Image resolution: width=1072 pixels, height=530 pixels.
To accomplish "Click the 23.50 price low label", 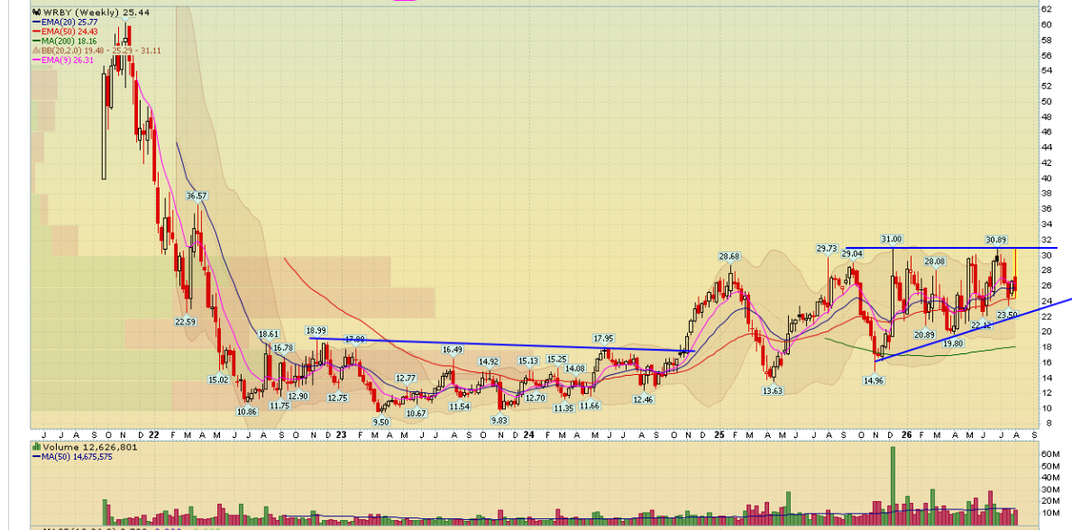I will tap(1008, 315).
